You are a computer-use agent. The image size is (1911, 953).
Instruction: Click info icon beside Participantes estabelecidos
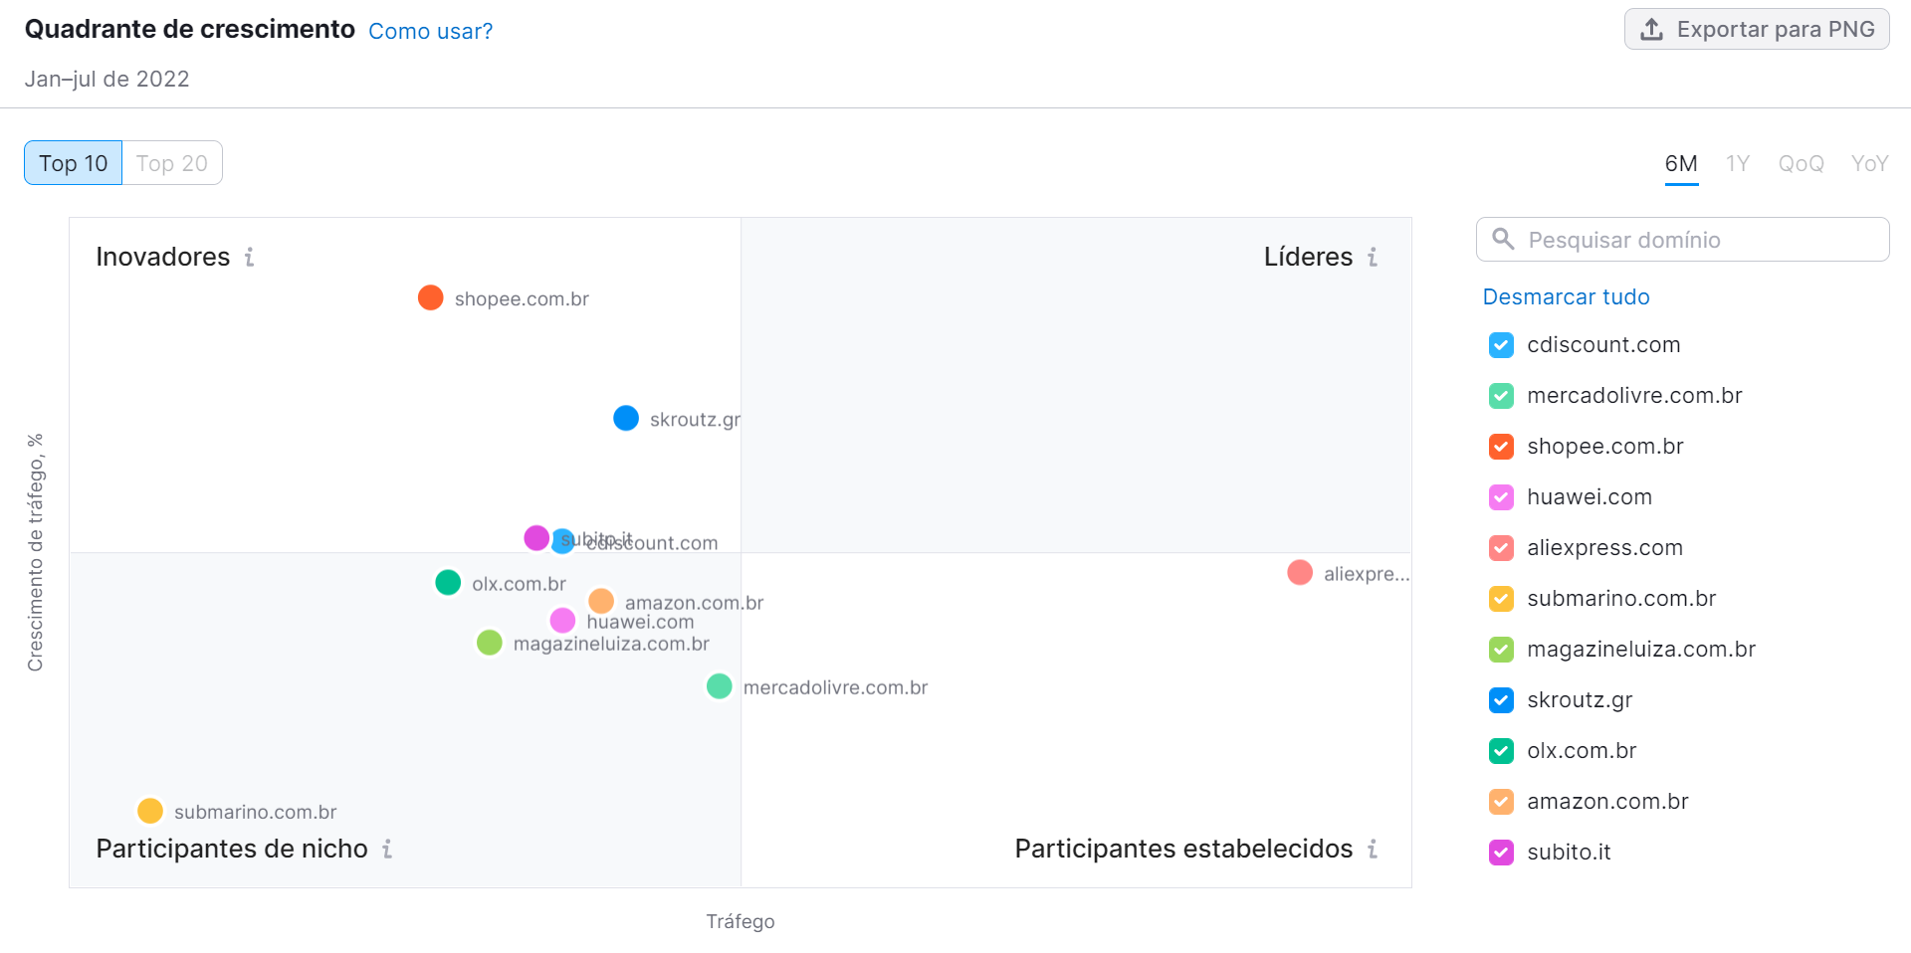point(1373,850)
